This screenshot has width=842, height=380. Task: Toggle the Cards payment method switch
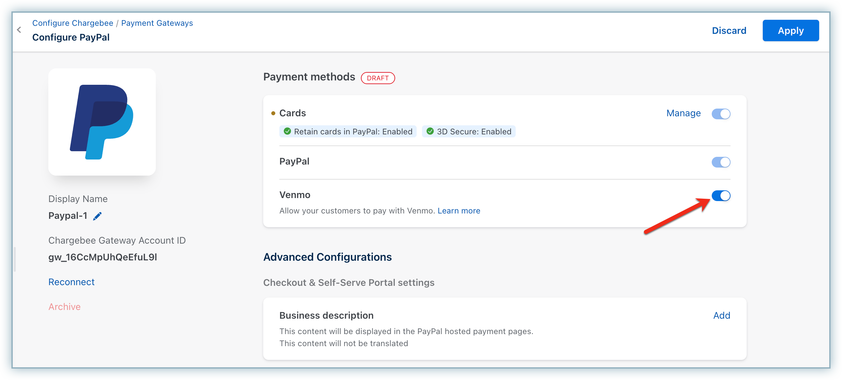[721, 114]
